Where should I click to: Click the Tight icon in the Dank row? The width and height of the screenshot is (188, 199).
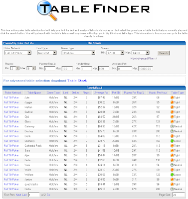172,136
